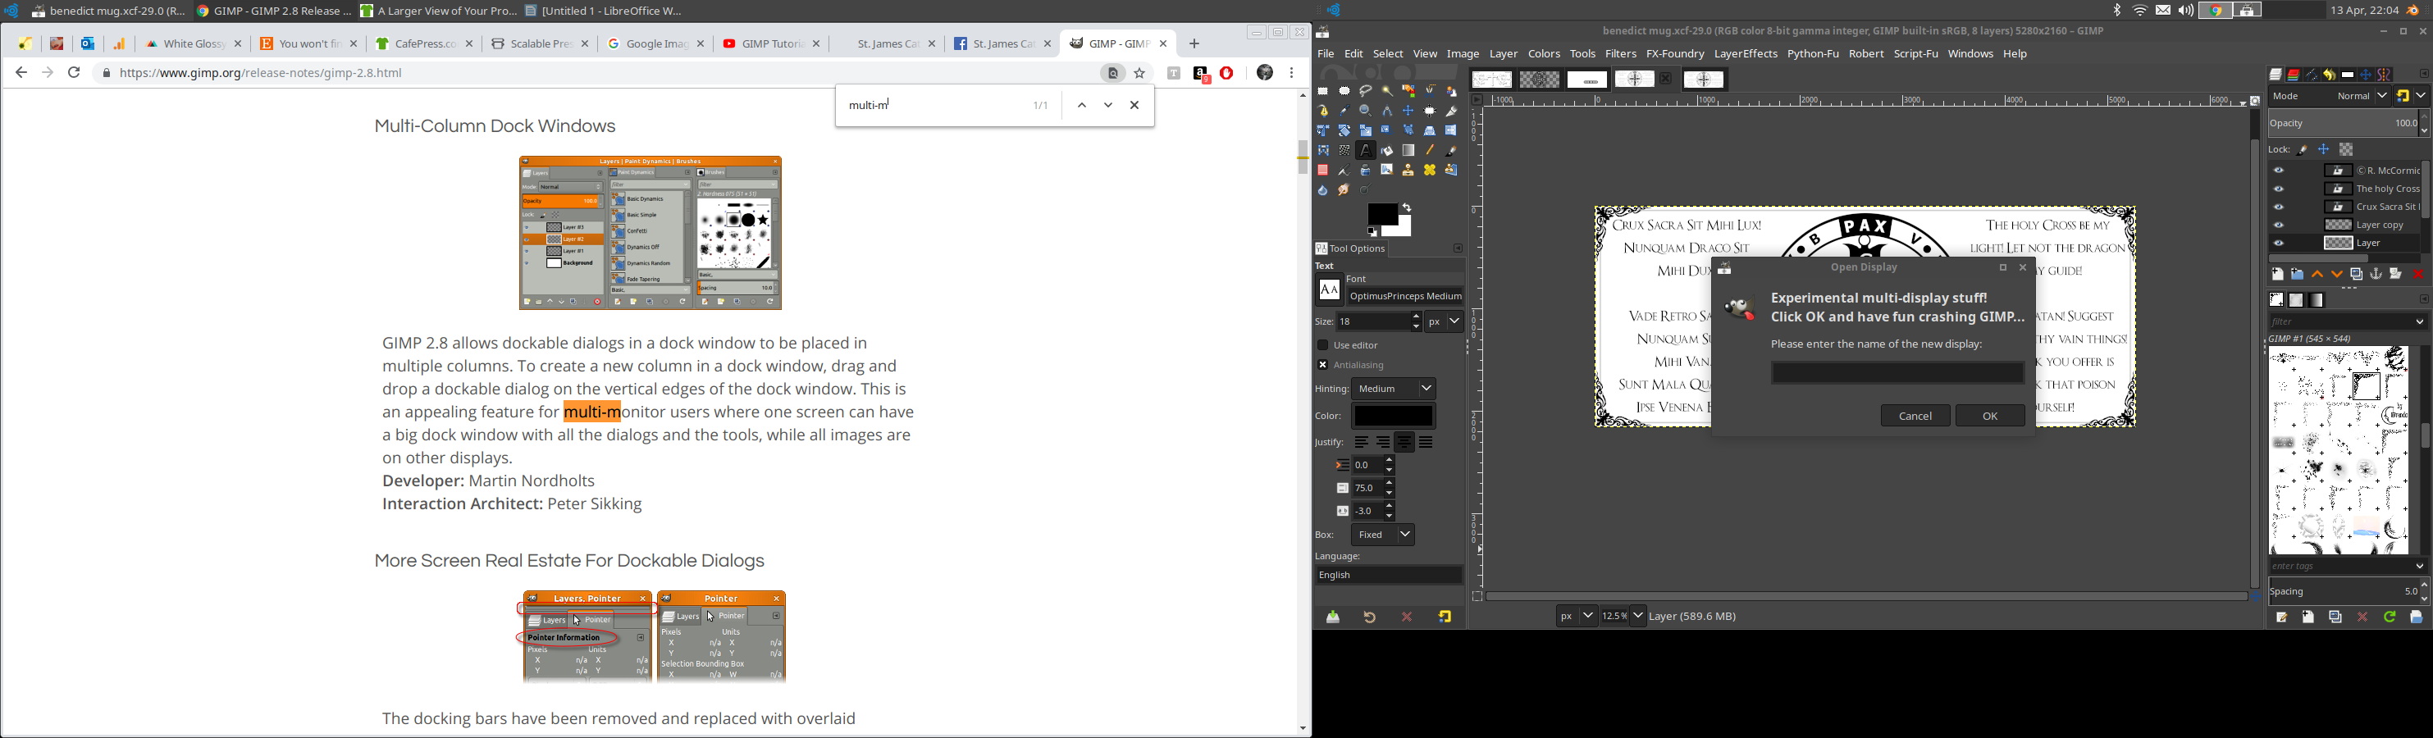Set text justify to filled

click(1426, 443)
